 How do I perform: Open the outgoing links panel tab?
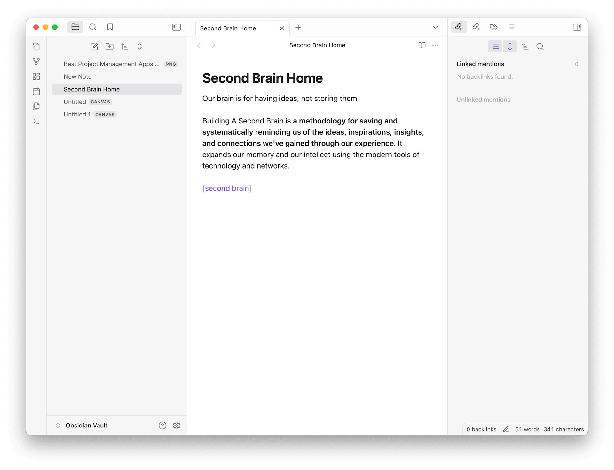(476, 27)
